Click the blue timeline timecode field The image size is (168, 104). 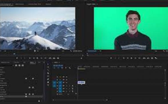(58, 65)
